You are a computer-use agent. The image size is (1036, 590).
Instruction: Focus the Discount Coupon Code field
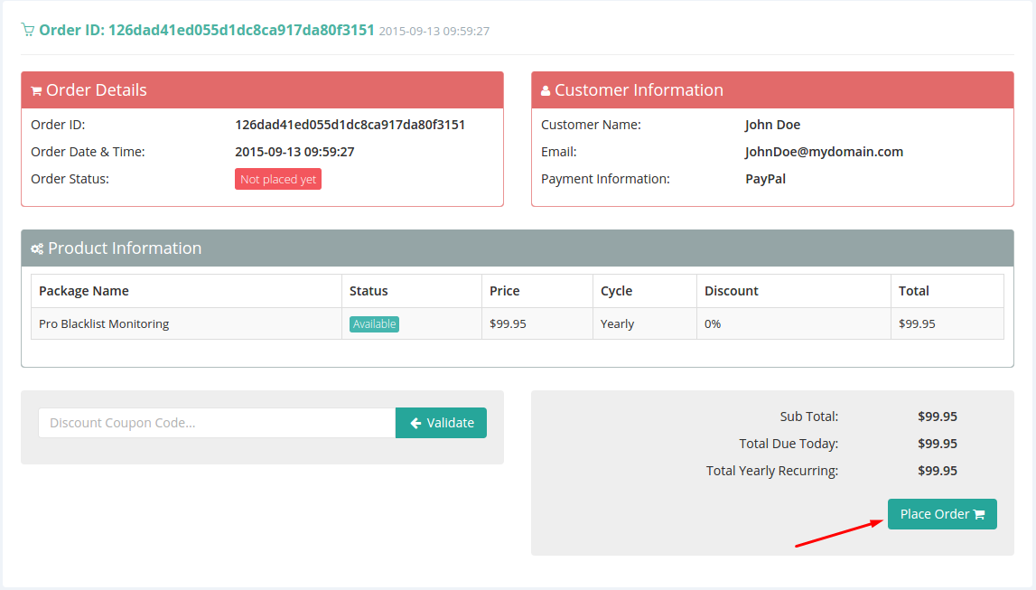(x=217, y=423)
